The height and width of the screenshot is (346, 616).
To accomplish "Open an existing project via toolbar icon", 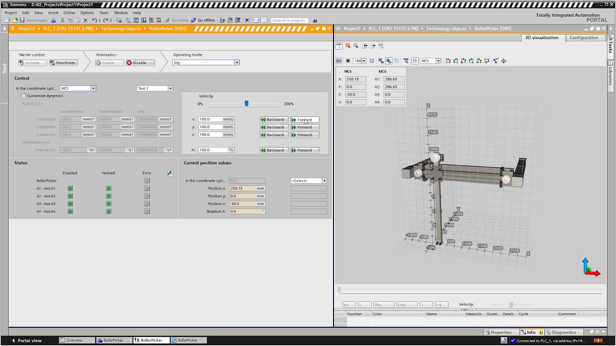I will 15,20.
